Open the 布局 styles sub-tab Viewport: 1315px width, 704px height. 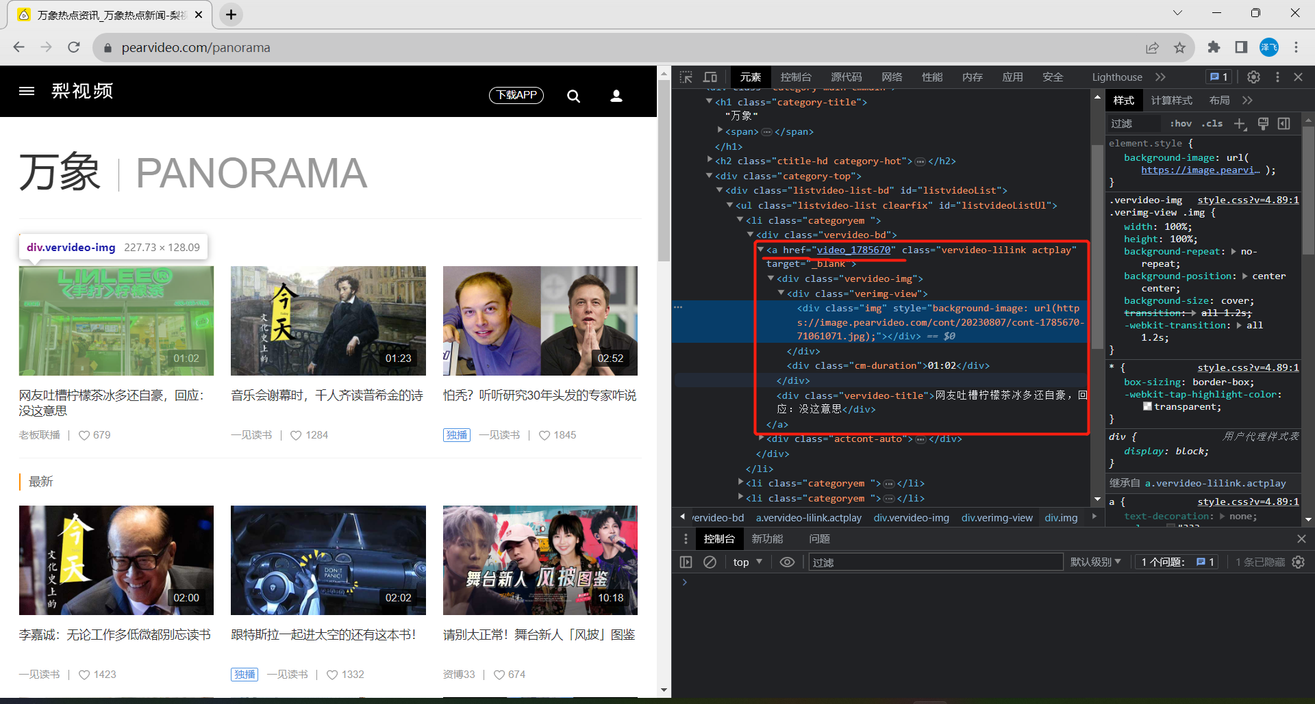(1219, 101)
